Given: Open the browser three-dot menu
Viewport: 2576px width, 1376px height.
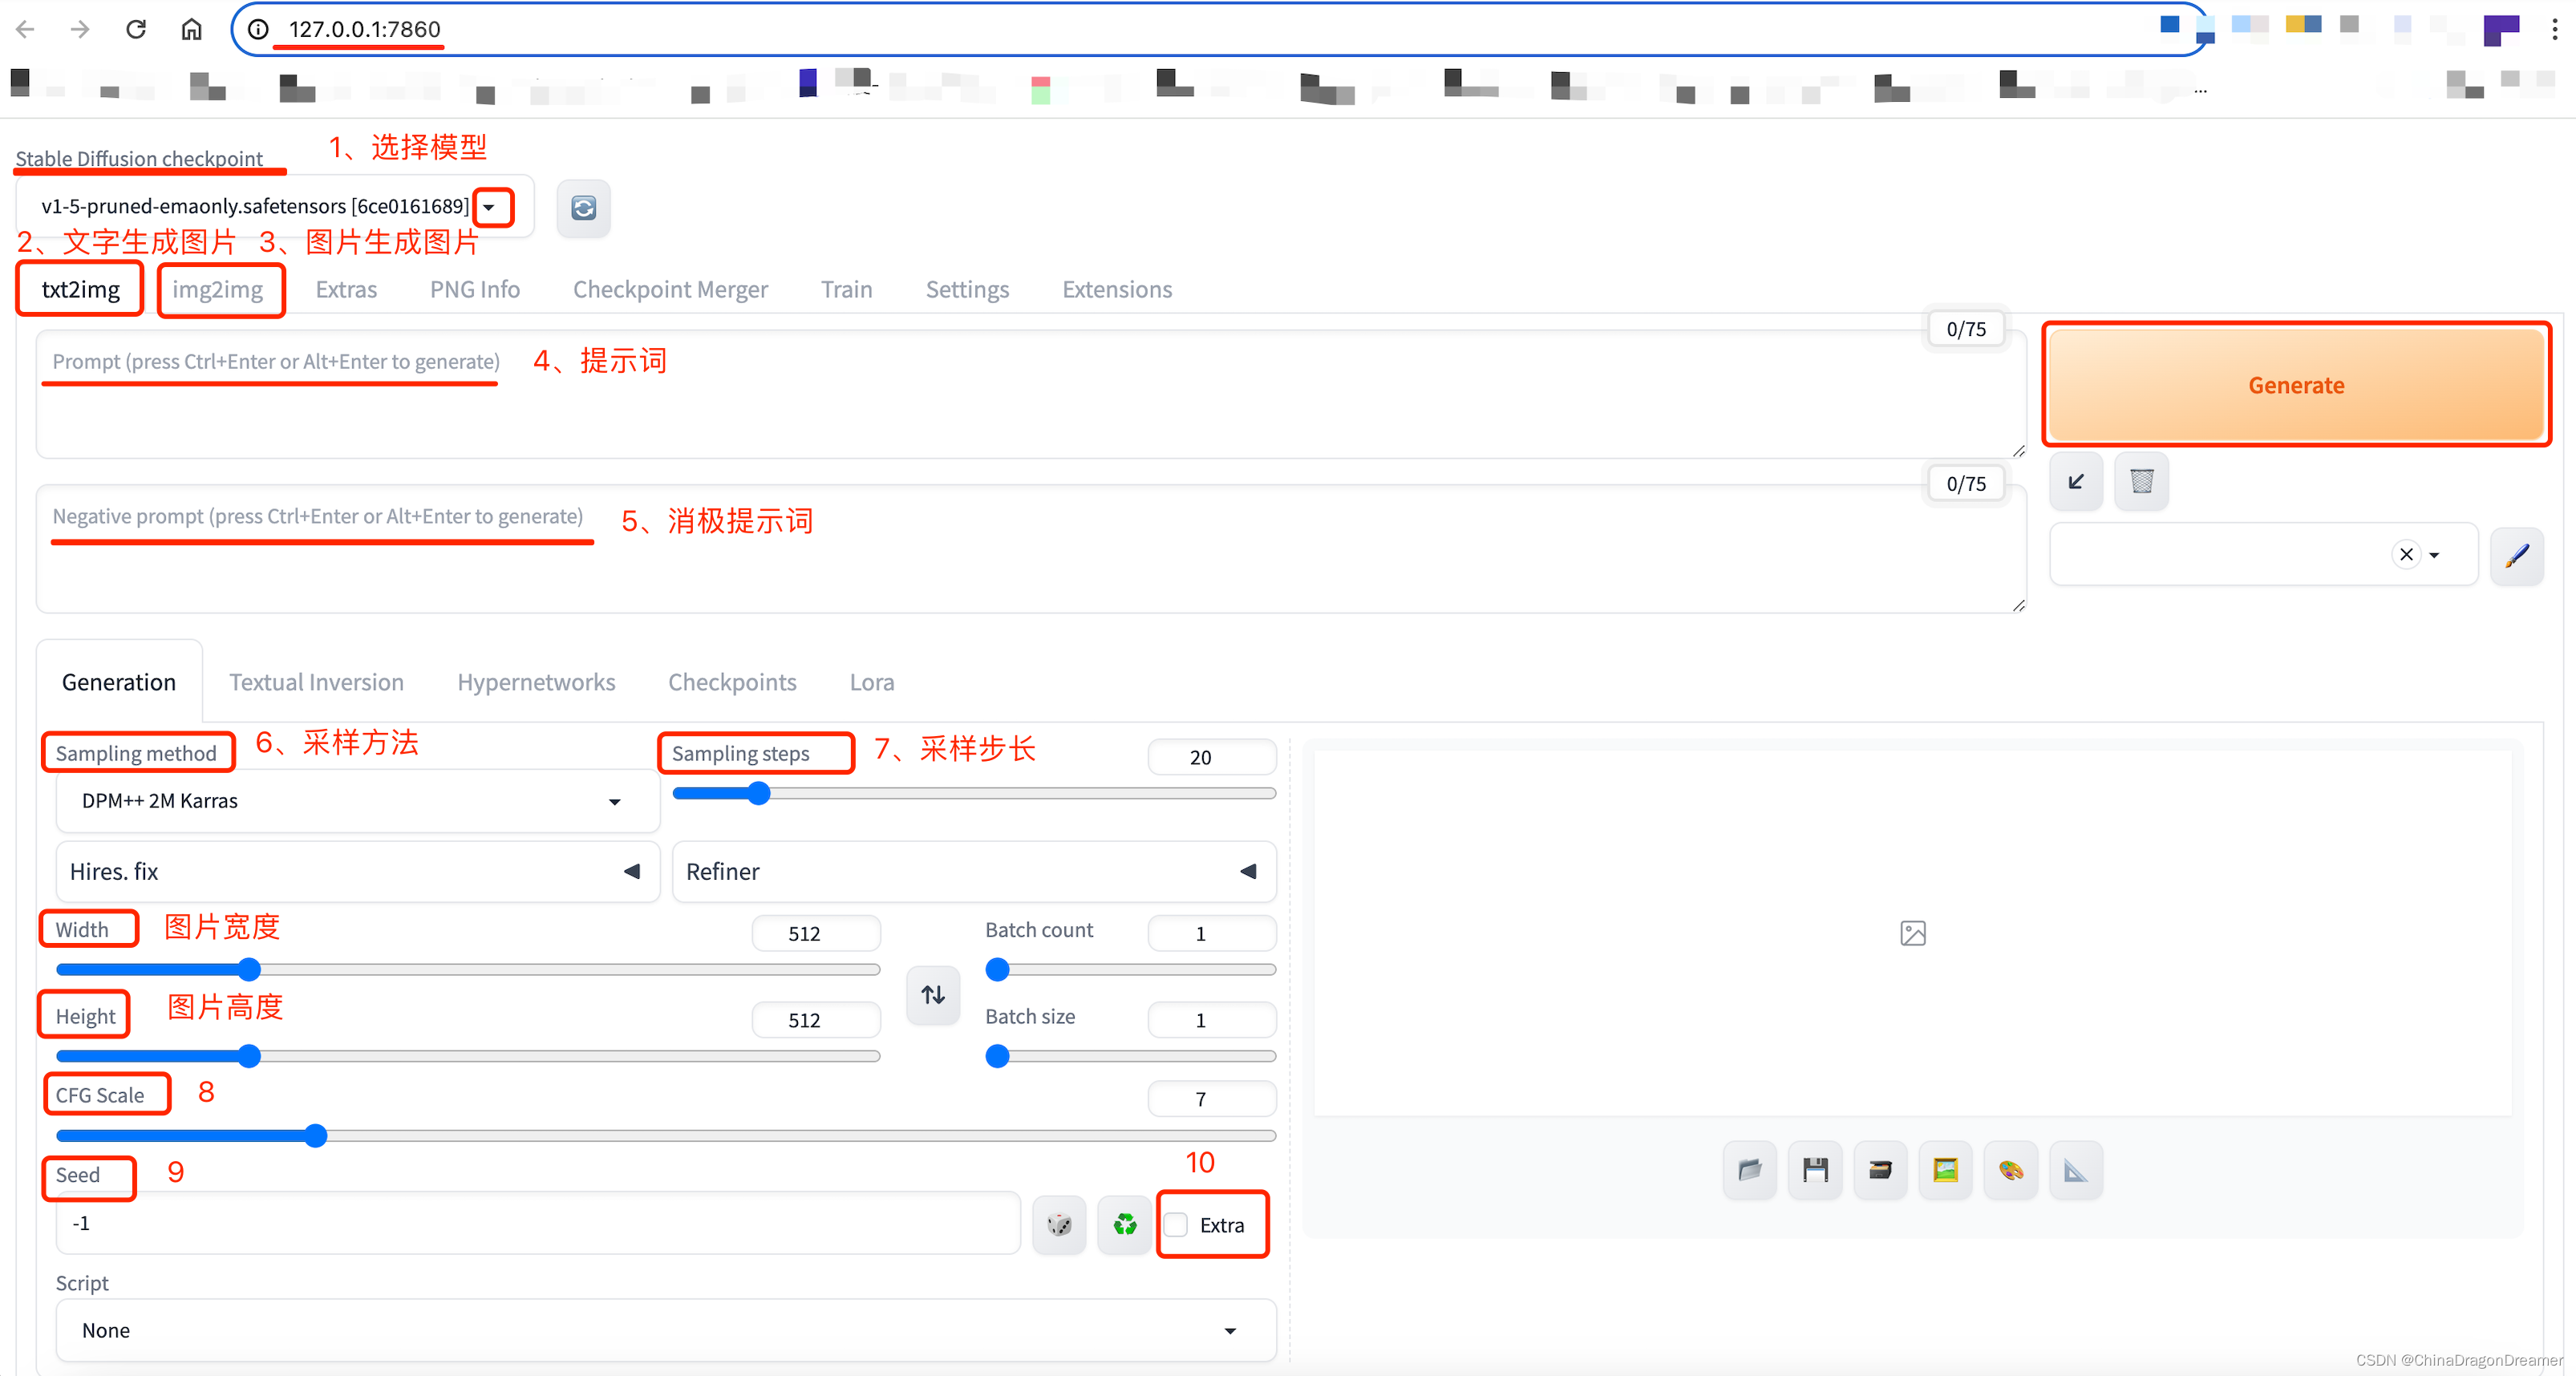Looking at the screenshot, I should tap(2554, 29).
